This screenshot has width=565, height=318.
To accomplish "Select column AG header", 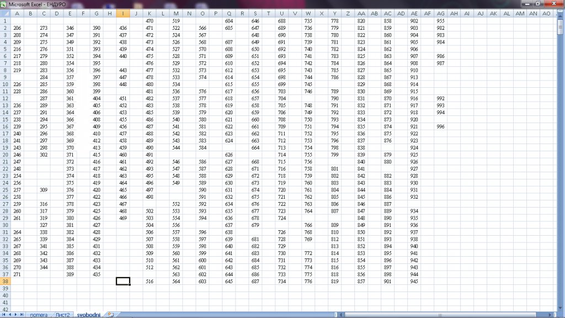I will (x=440, y=13).
